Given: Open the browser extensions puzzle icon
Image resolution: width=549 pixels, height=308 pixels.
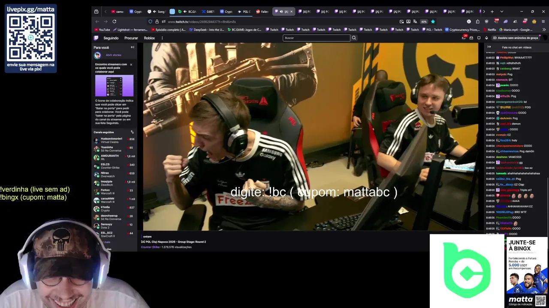Looking at the screenshot, I should tap(477, 21).
